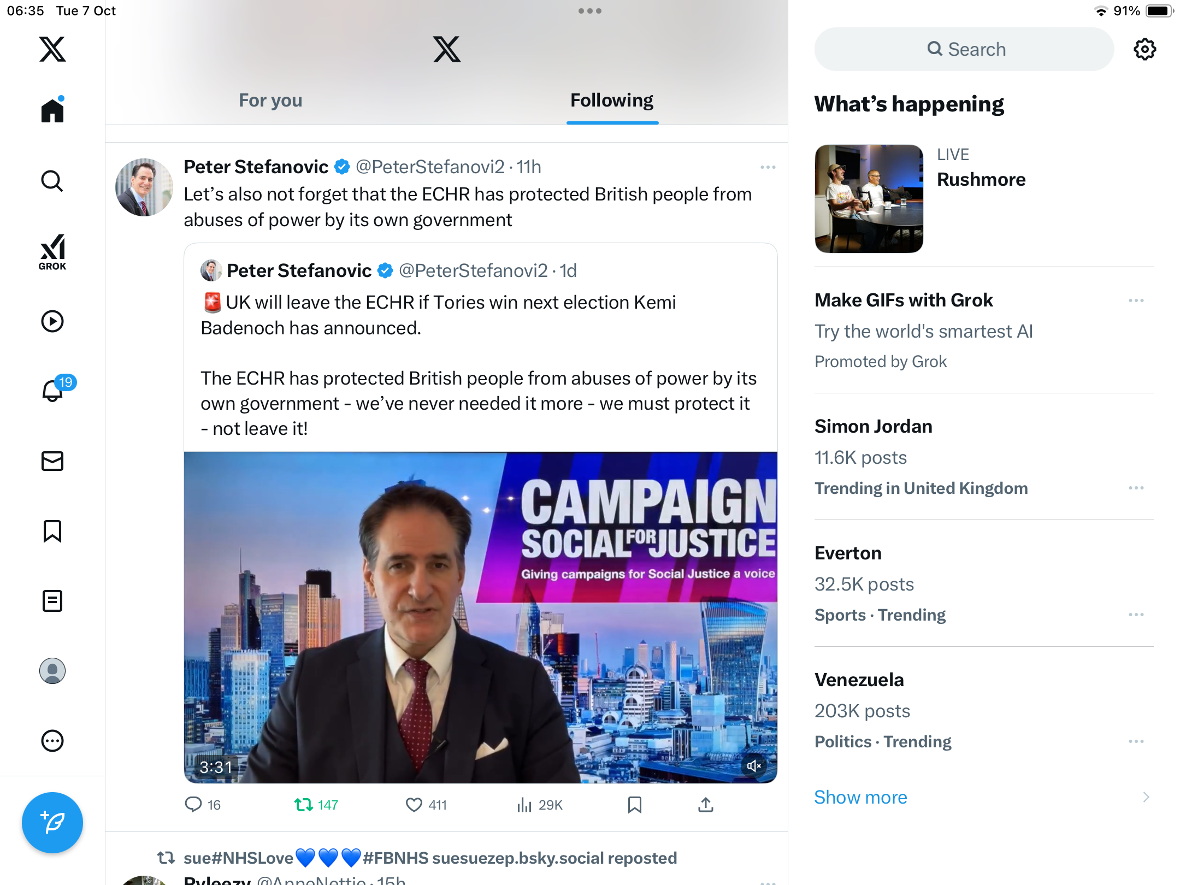This screenshot has width=1180, height=885.
Task: Open the sidebar search icon
Action: click(x=52, y=181)
